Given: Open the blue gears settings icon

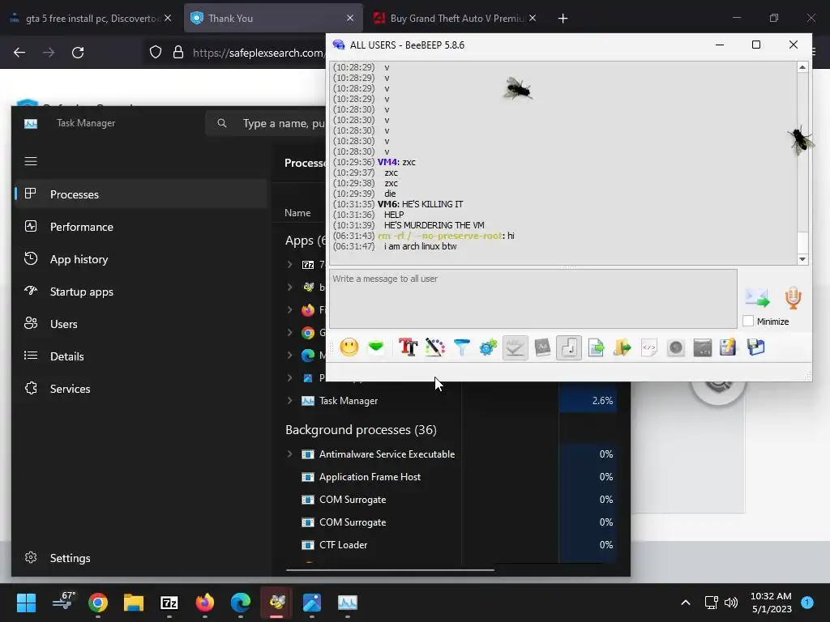Looking at the screenshot, I should pyautogui.click(x=488, y=347).
